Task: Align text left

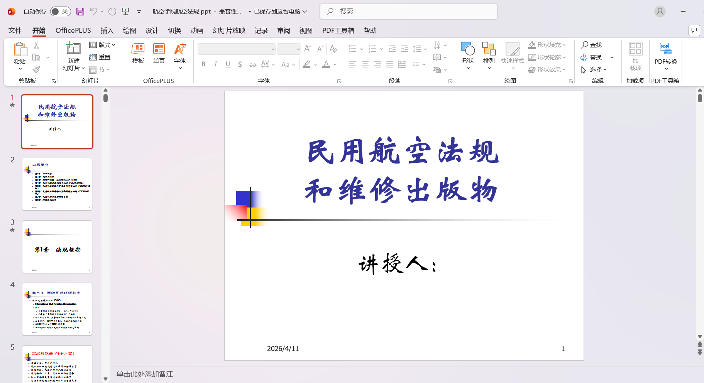Action: click(x=353, y=64)
